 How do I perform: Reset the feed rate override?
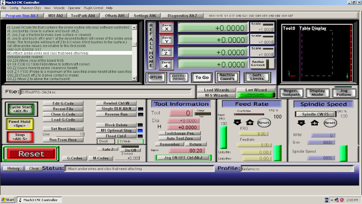pos(264,123)
